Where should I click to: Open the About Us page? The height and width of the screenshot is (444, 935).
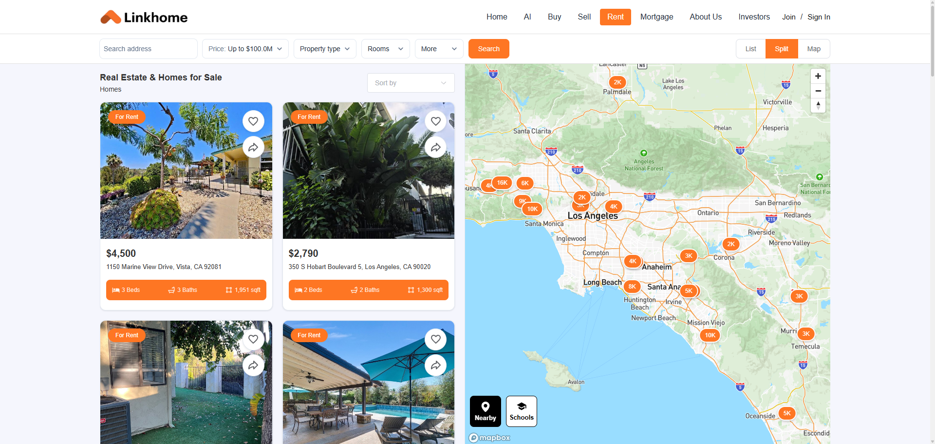pos(706,17)
